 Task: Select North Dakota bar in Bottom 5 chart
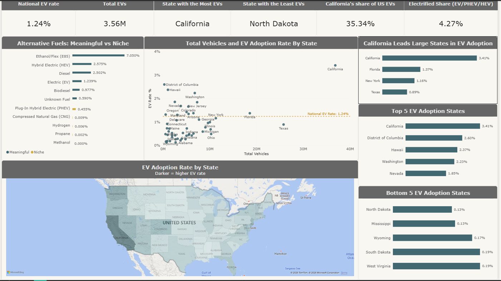coord(422,209)
